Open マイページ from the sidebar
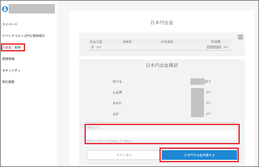The height and width of the screenshot is (167, 259). tap(10, 24)
